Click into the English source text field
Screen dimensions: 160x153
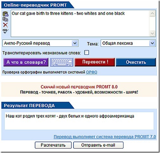coord(80,24)
